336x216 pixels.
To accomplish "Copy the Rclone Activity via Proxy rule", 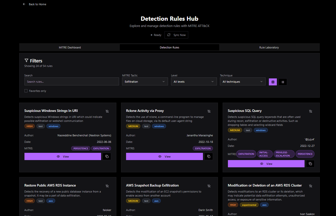I will click(209, 157).
